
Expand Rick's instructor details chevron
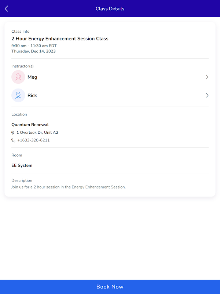[x=207, y=96]
